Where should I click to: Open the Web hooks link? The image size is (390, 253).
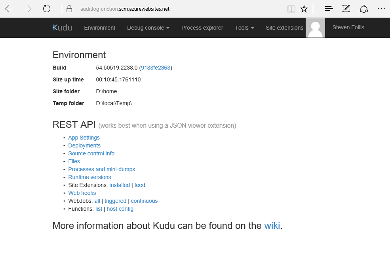click(82, 193)
